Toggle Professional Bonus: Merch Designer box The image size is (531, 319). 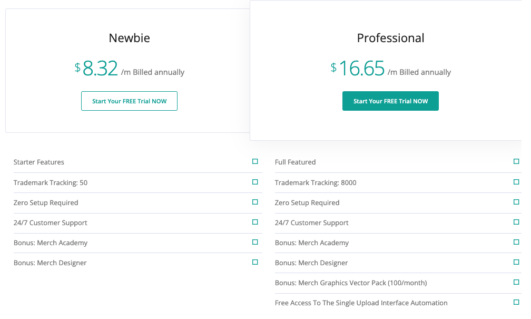[x=516, y=262]
